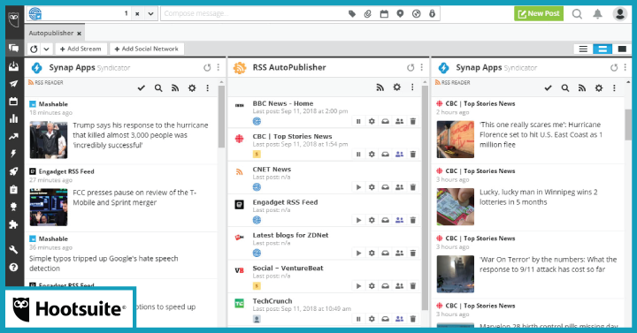The image size is (637, 333).
Task: Open Help question mark sidebar icon
Action: tap(13, 268)
